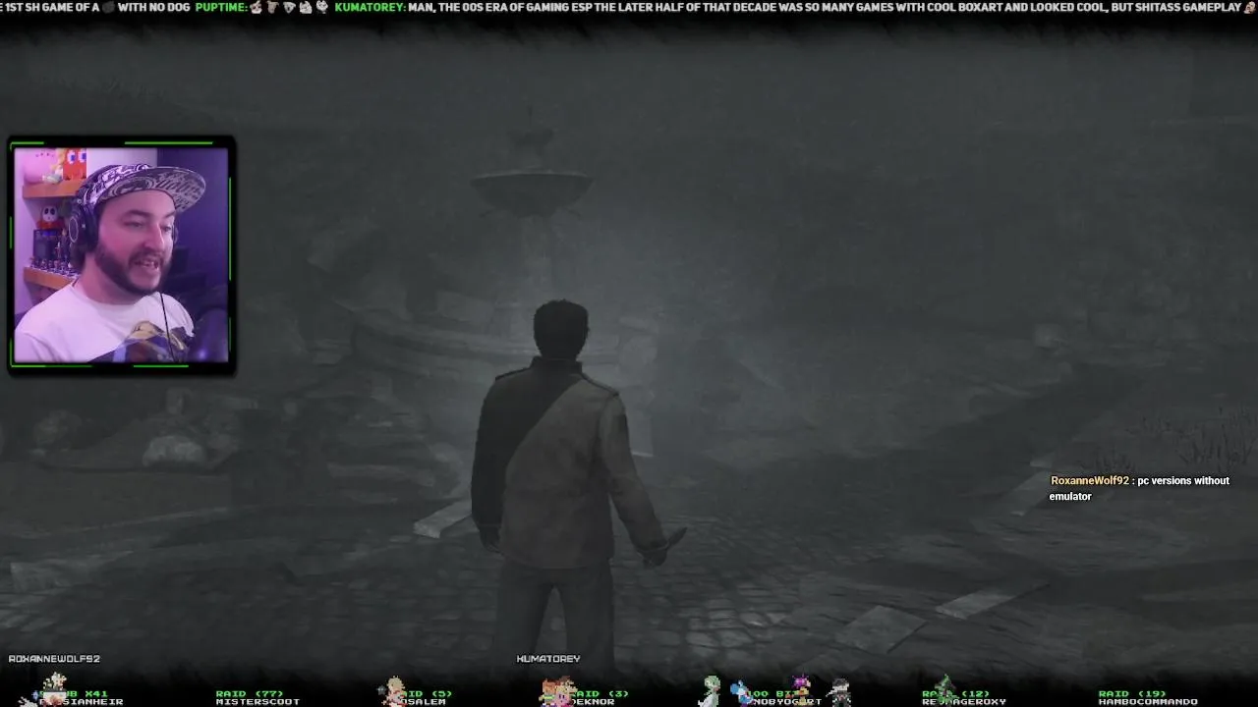Click the blonde sprite beside the SALEM entry

pyautogui.click(x=395, y=690)
